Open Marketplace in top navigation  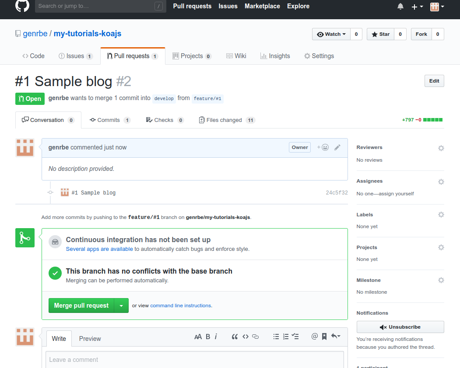(x=262, y=6)
